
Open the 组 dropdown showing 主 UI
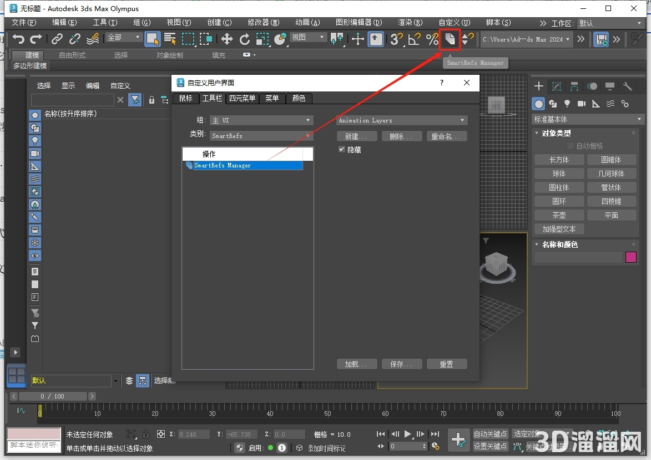[x=261, y=120]
